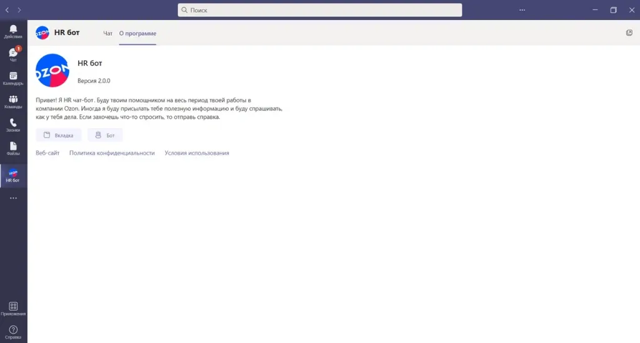Select the HR бот app in sidebar
The height and width of the screenshot is (343, 640).
(13, 176)
